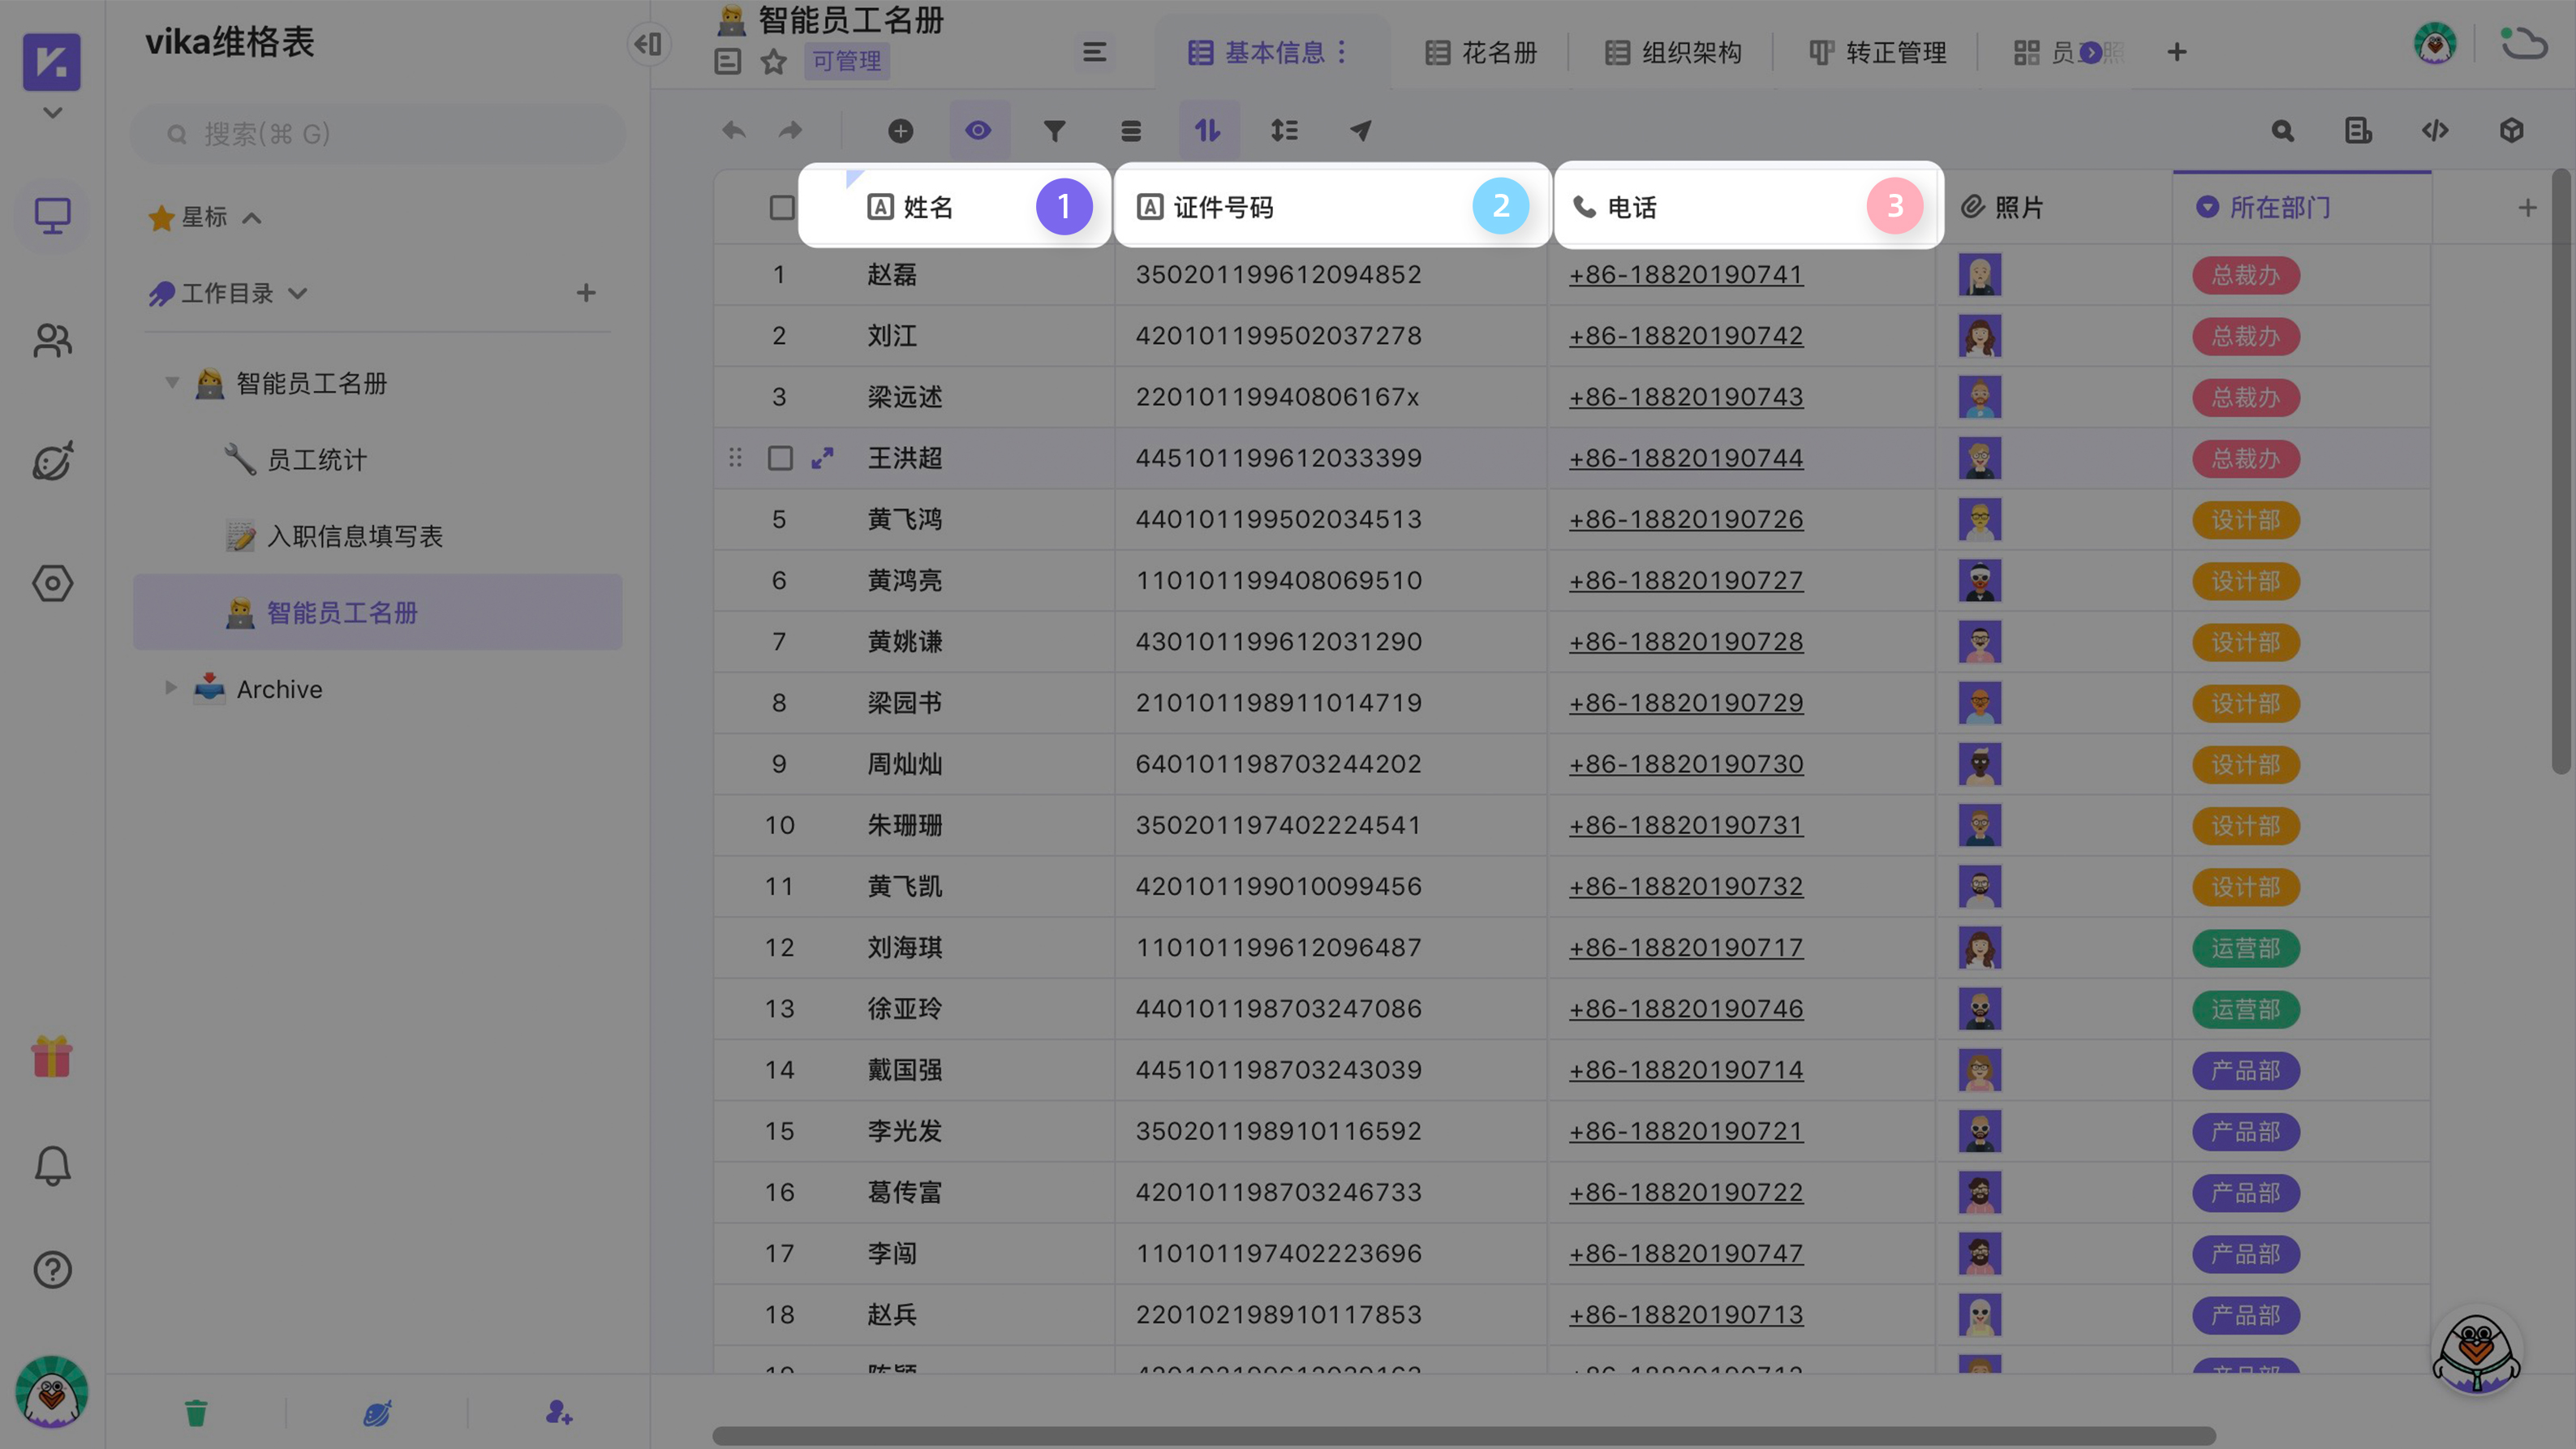Open the widget cube icon top right
2576x1449 pixels.
(x=2511, y=130)
